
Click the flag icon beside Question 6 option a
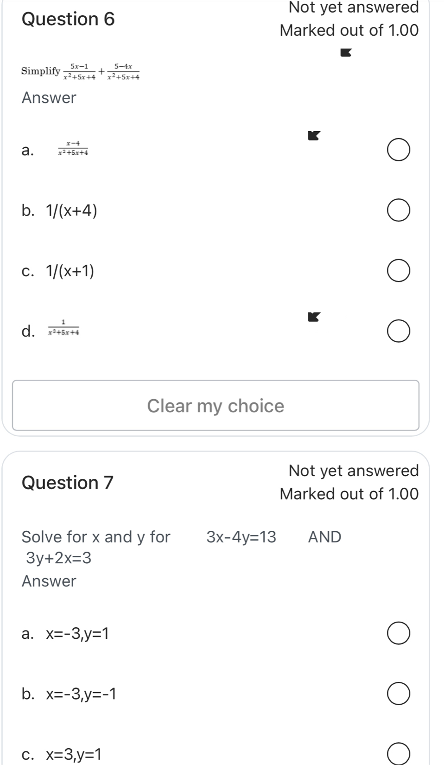(x=314, y=136)
